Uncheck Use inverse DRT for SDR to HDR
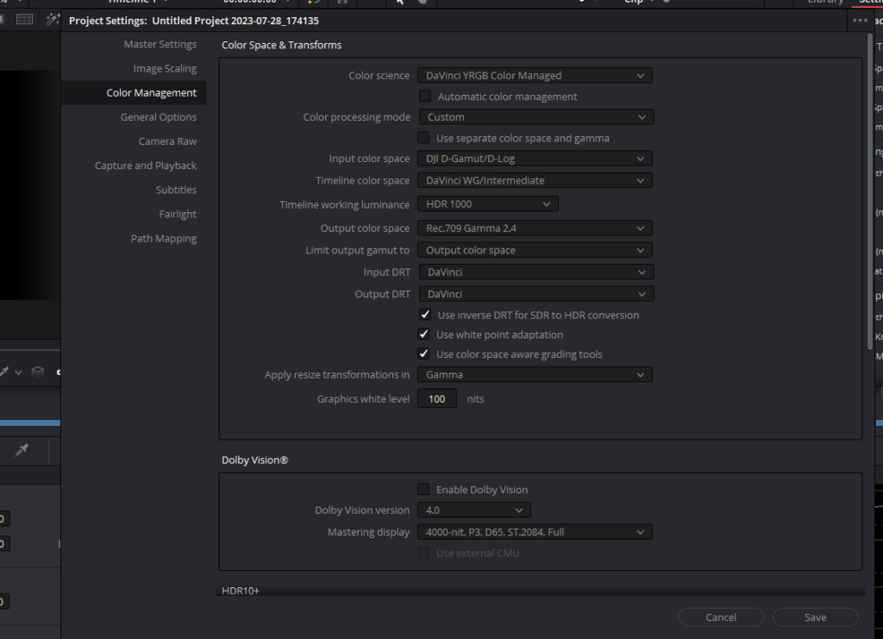 (425, 315)
